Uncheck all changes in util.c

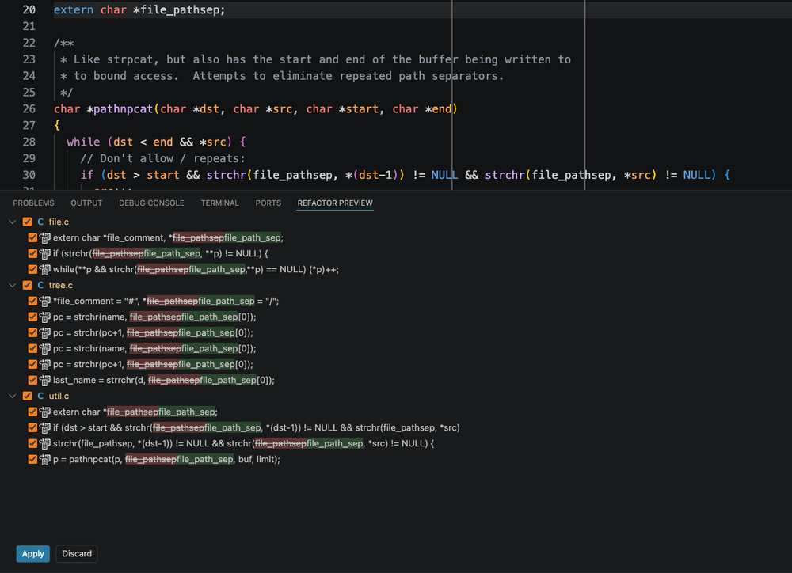coord(27,396)
